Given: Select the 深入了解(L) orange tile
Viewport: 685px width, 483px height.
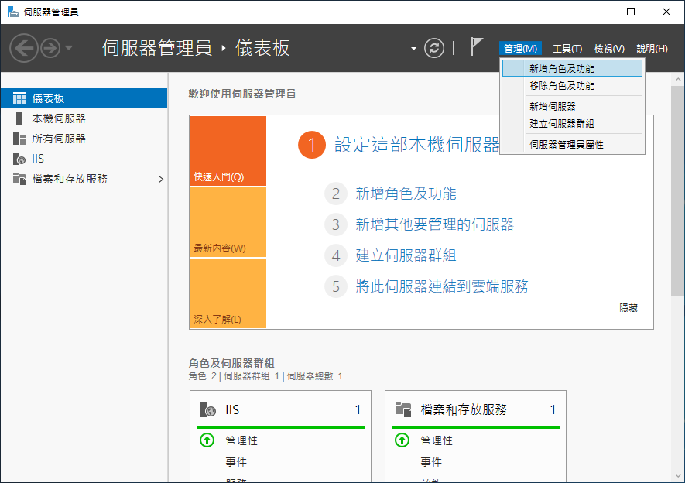Looking at the screenshot, I should click(228, 293).
